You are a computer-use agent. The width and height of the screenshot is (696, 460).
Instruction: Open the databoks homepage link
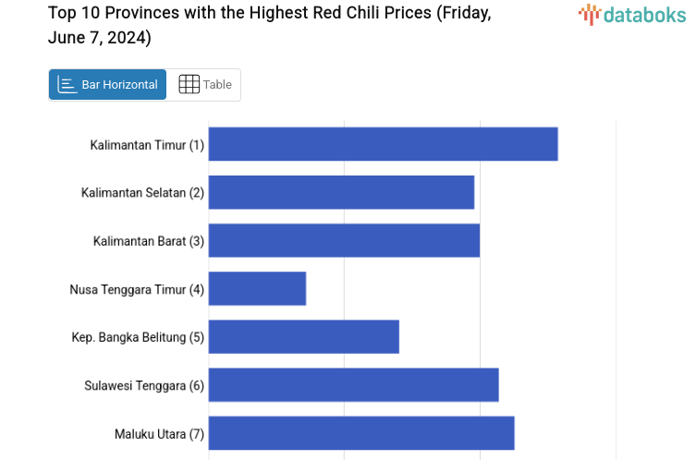coord(632,14)
